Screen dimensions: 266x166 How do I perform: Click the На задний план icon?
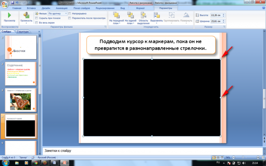[130, 15]
